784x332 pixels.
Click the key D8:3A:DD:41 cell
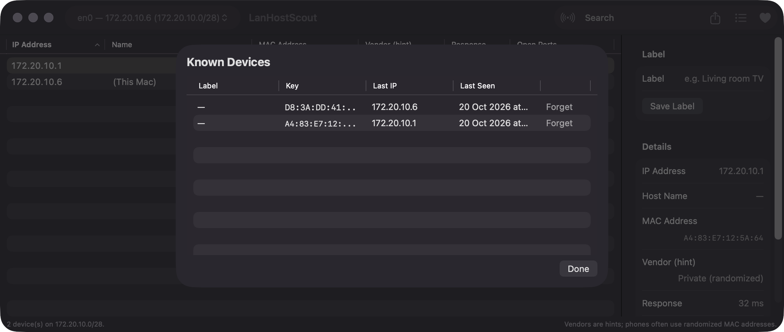pos(320,107)
